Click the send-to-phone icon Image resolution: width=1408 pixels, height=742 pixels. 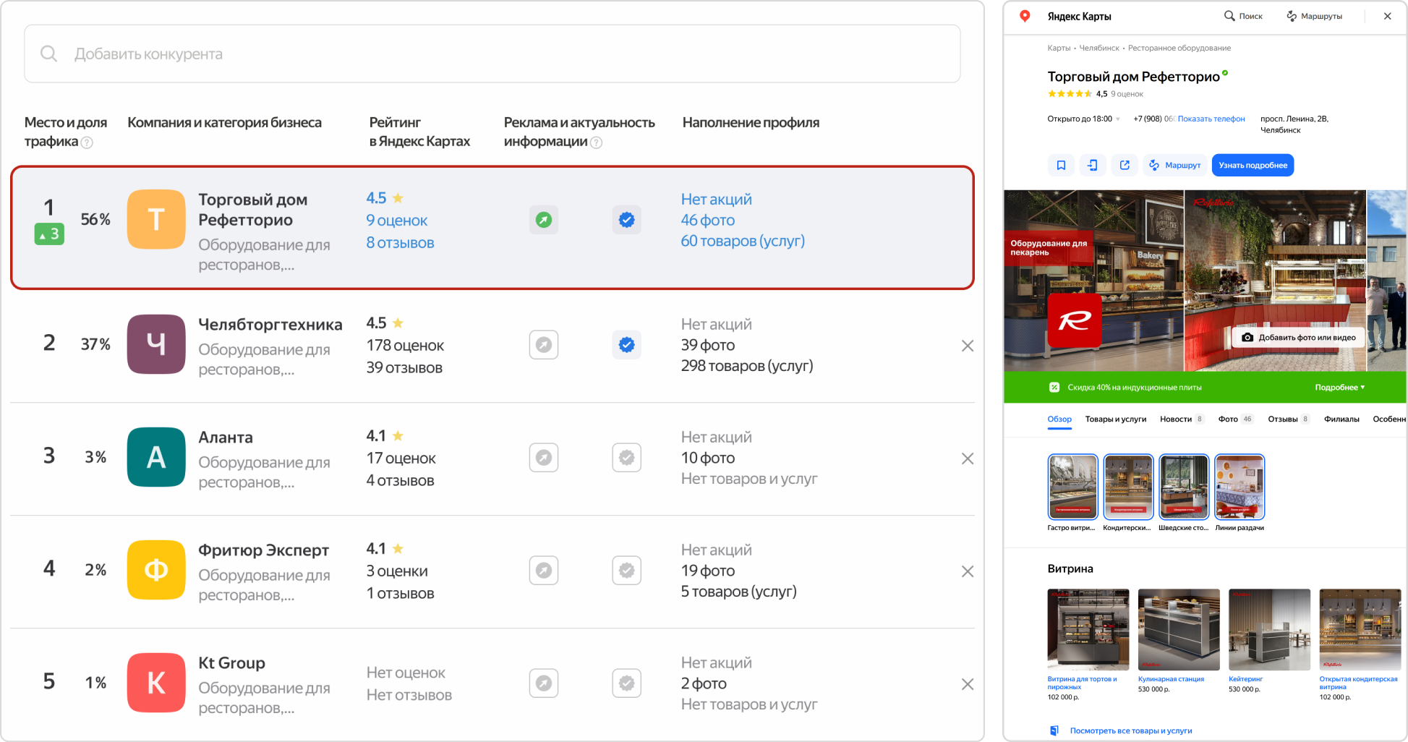[x=1092, y=166]
